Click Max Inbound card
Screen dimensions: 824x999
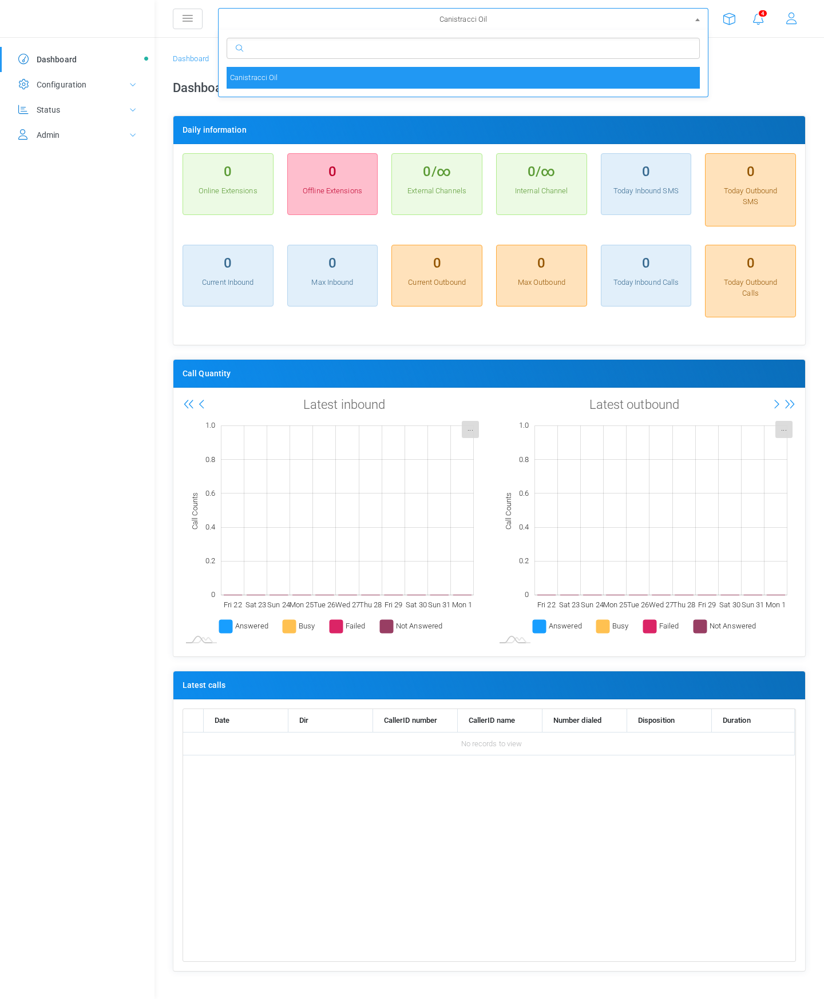(332, 276)
